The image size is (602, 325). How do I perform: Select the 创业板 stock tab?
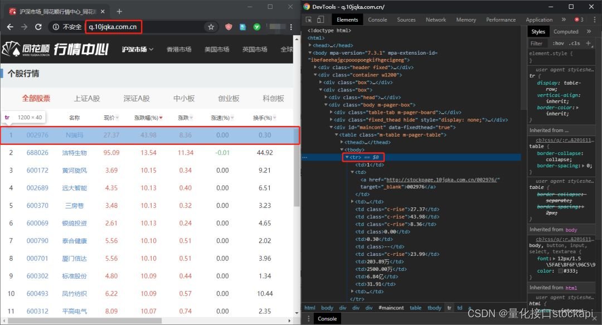[229, 98]
